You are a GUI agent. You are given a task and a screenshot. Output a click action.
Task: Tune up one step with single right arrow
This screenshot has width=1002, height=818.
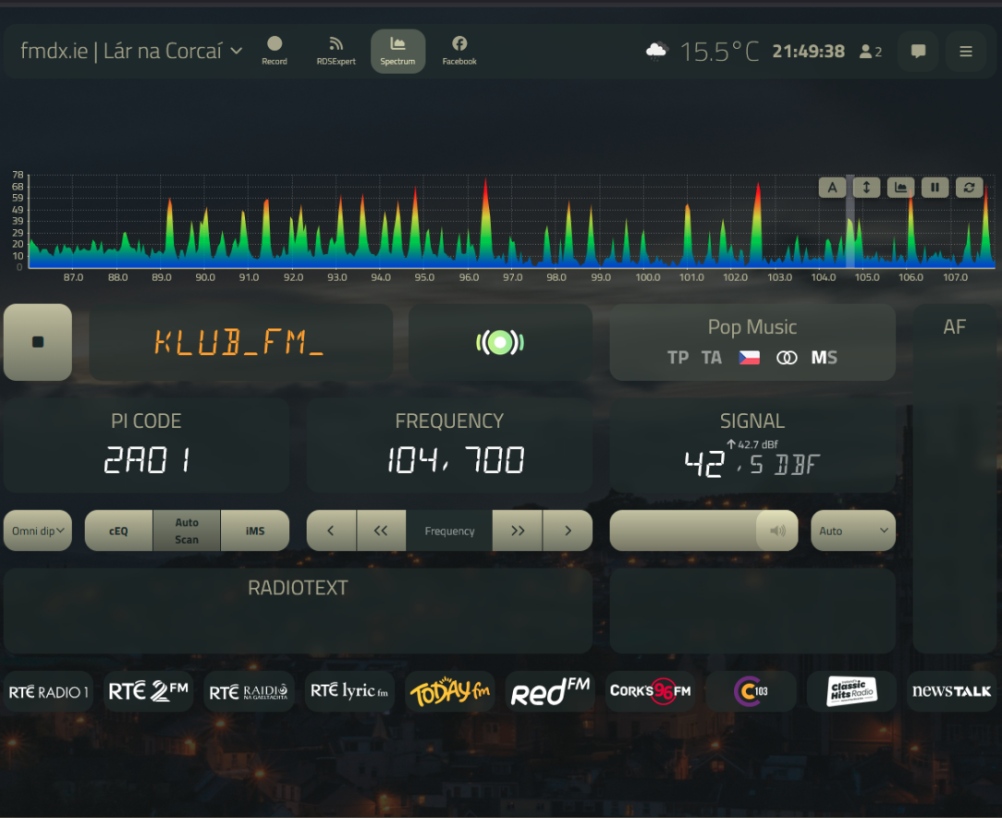(x=568, y=531)
